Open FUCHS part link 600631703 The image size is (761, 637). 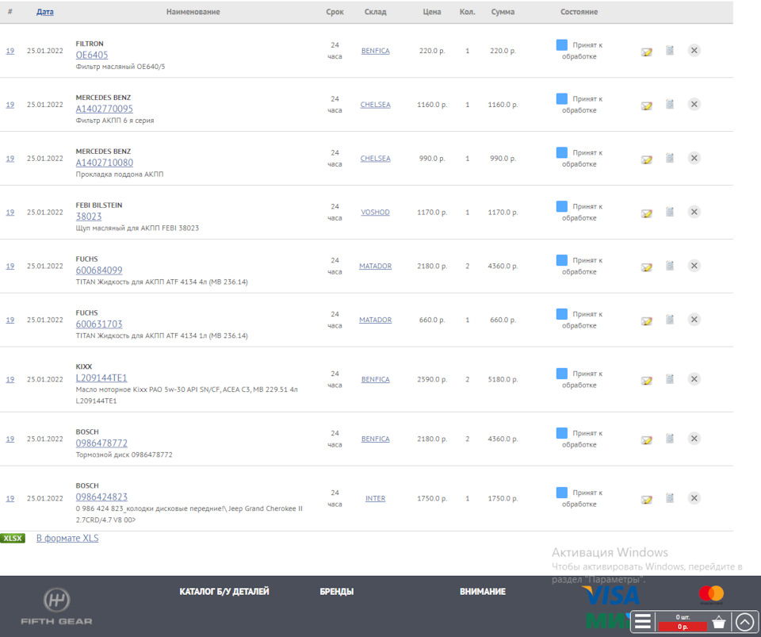click(99, 324)
